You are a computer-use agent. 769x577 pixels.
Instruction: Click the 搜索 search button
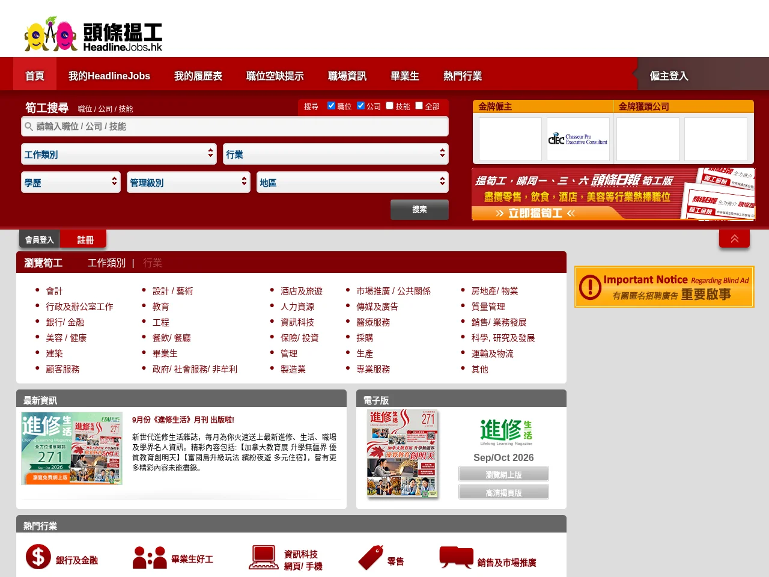[419, 209]
